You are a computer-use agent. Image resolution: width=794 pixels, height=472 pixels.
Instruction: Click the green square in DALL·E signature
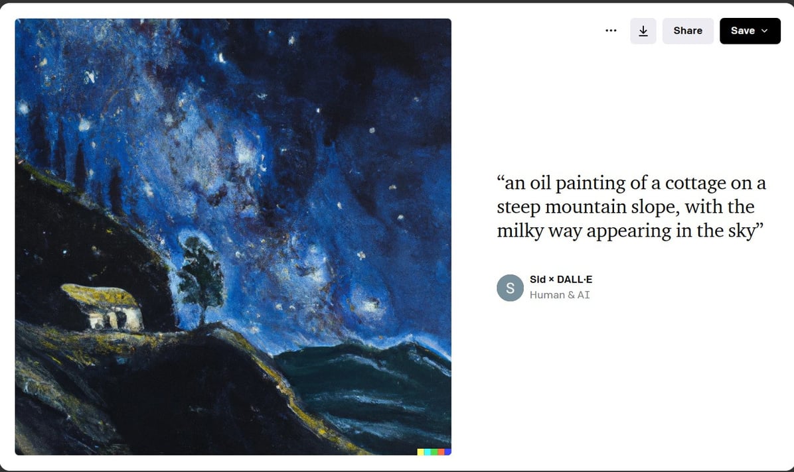pos(434,452)
